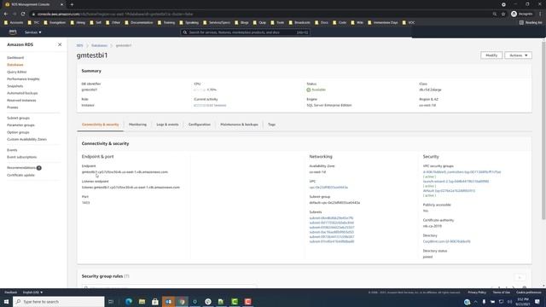Image resolution: width=546 pixels, height=307 pixels.
Task: Open the Documentation bookmark folder
Action: coord(139,22)
